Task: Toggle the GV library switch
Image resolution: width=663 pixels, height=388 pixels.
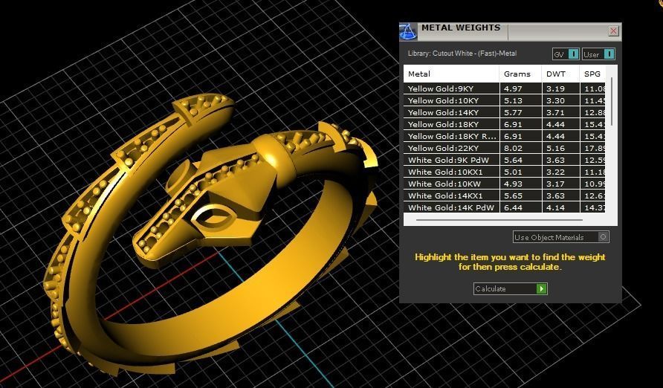Action: (x=566, y=54)
